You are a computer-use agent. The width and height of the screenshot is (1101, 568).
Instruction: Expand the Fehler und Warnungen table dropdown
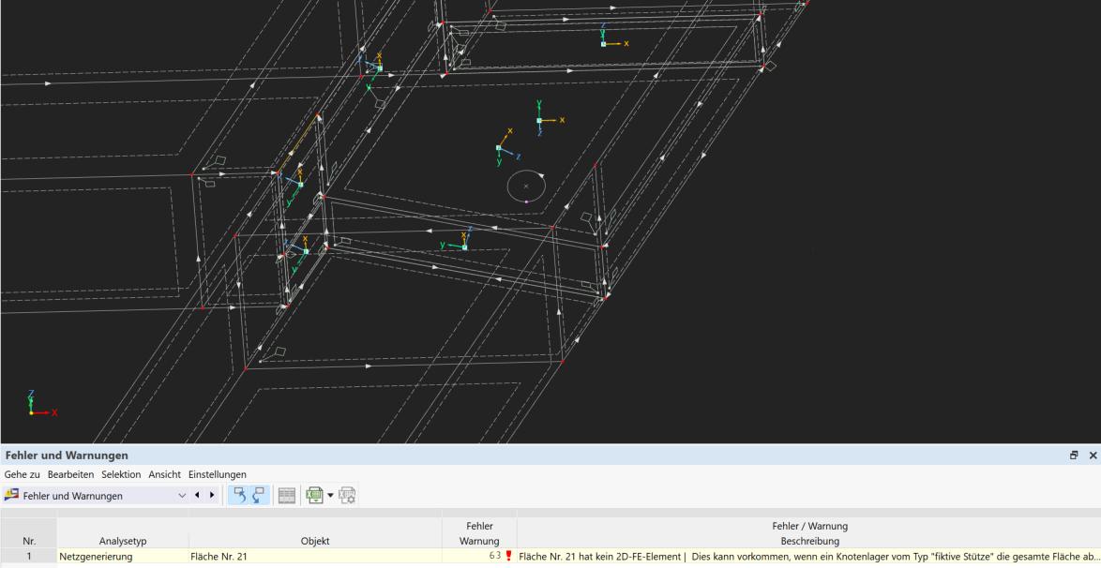(182, 496)
